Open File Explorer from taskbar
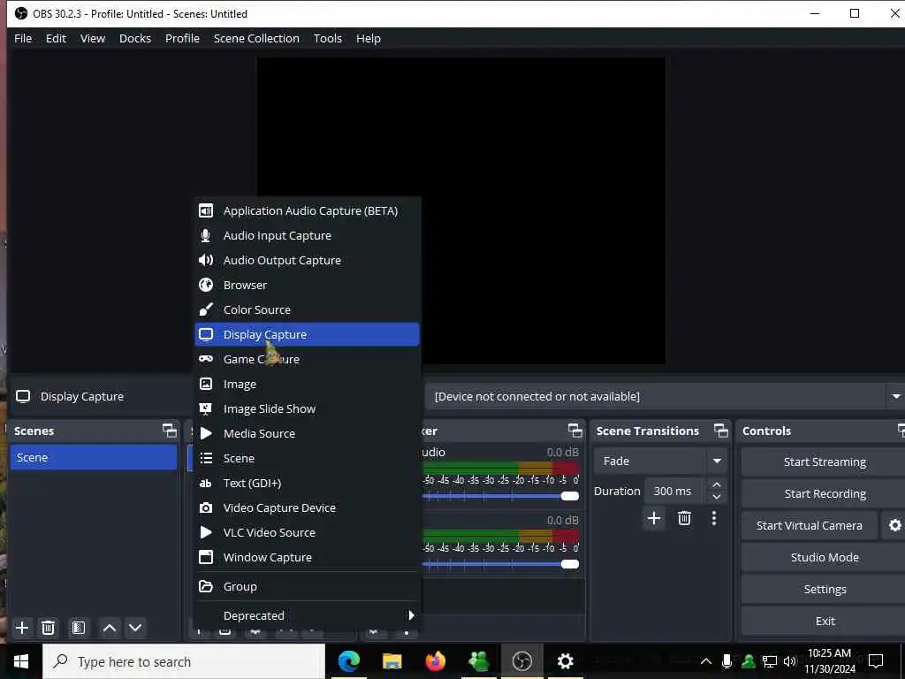Image resolution: width=905 pixels, height=679 pixels. point(392,661)
